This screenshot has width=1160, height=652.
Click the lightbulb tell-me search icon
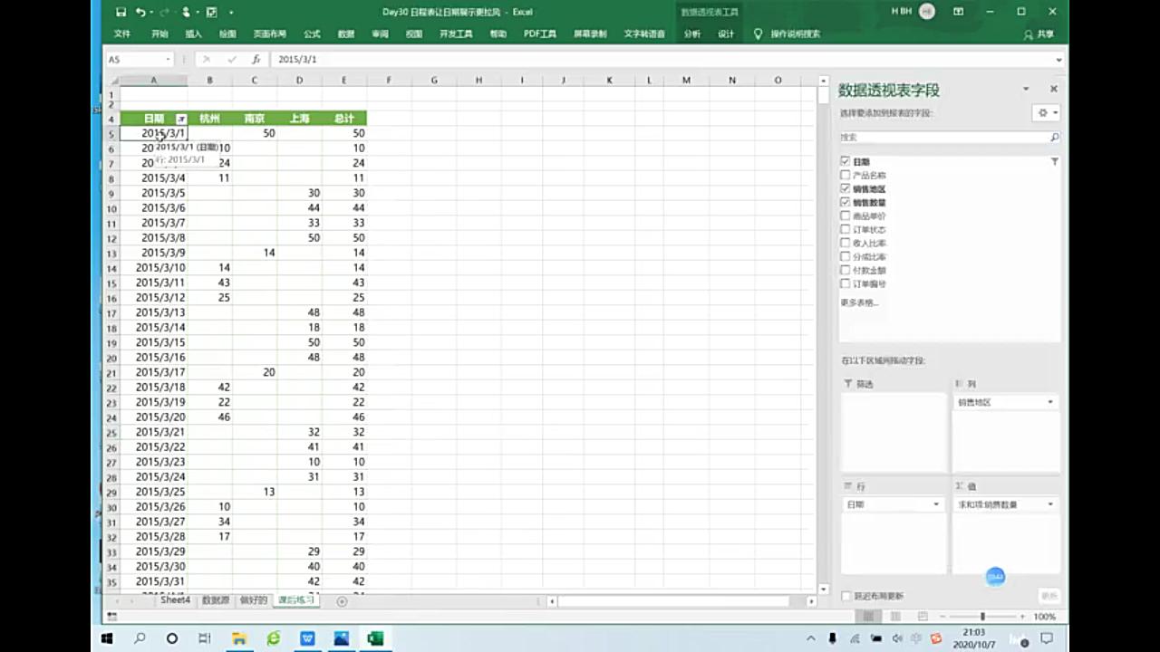pos(759,34)
